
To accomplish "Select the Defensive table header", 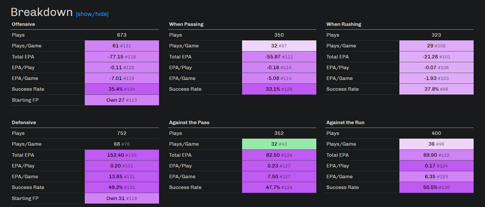I will 24,123.
